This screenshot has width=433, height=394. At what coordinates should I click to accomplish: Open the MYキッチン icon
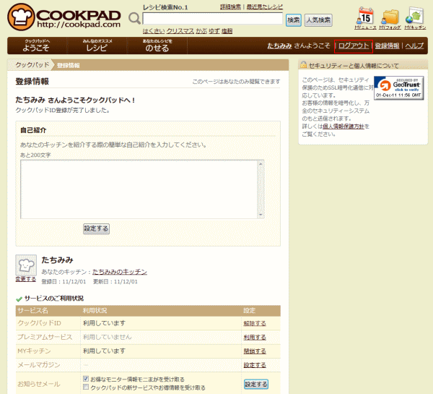tap(414, 16)
